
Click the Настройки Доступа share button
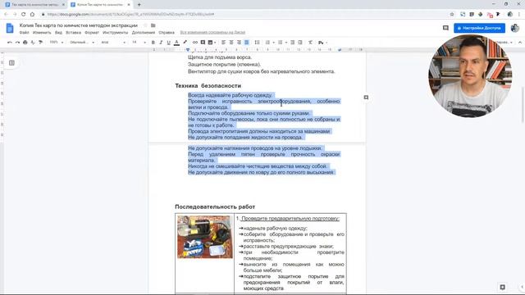pyautogui.click(x=479, y=28)
